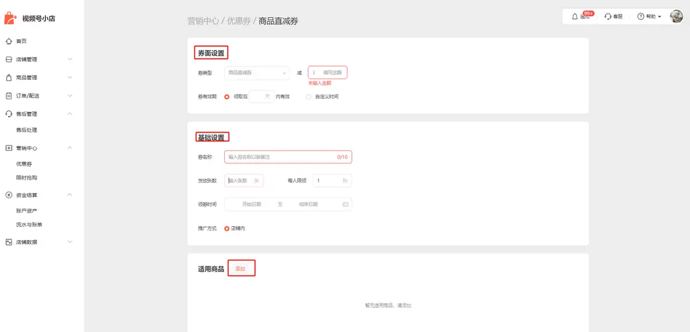690x332 pixels.
Task: Open the 券类型 dropdown 商品直减券
Action: (x=257, y=73)
